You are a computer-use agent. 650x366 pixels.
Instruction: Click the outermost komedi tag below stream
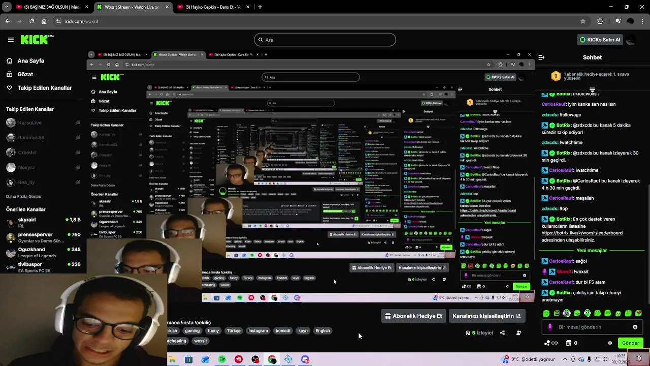[x=283, y=331]
